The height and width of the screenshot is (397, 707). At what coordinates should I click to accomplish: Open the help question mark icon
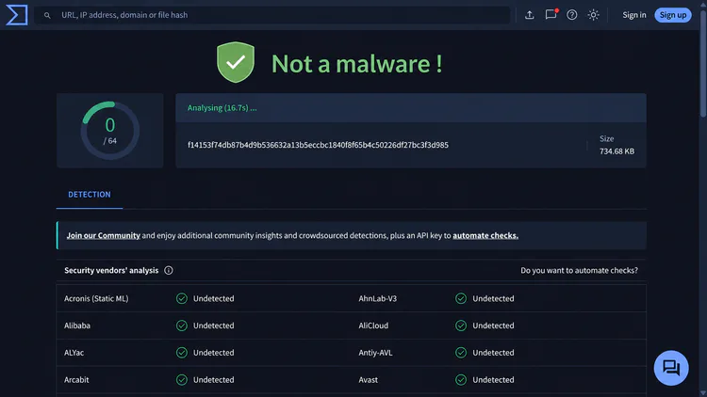pyautogui.click(x=572, y=15)
